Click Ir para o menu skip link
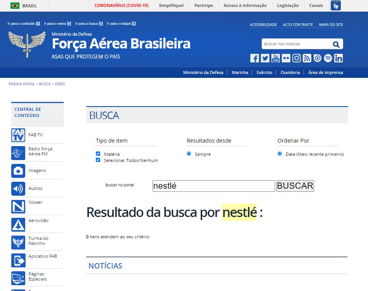 (x=57, y=24)
